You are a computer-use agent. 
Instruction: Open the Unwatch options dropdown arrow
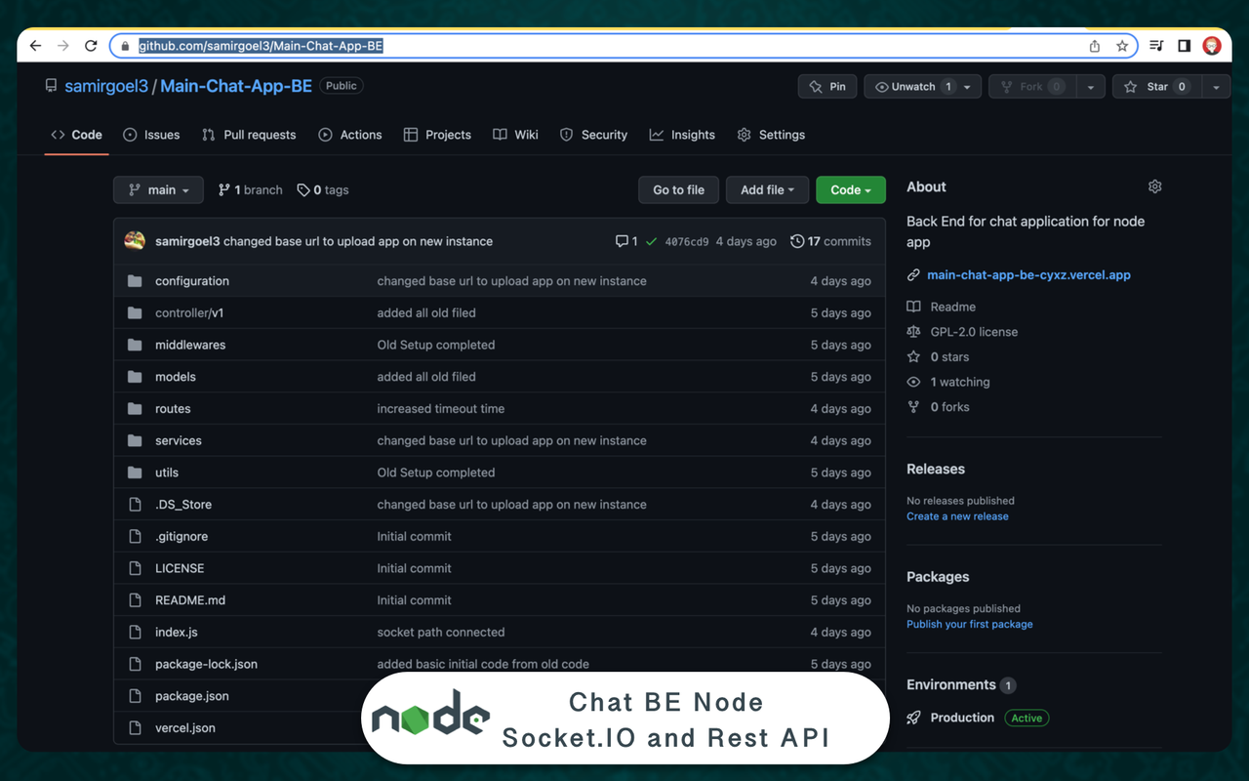967,87
